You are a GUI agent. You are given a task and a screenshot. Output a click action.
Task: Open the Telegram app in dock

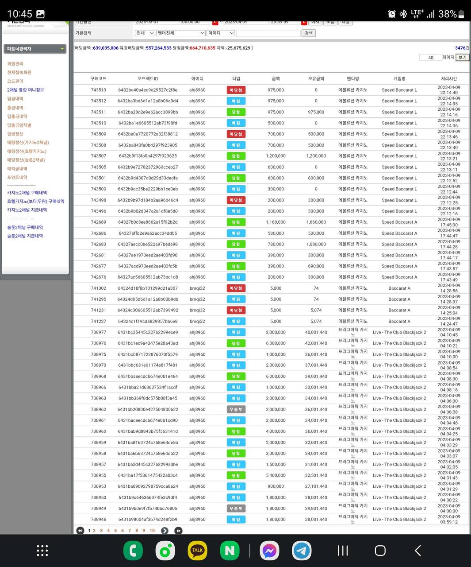[302, 551]
